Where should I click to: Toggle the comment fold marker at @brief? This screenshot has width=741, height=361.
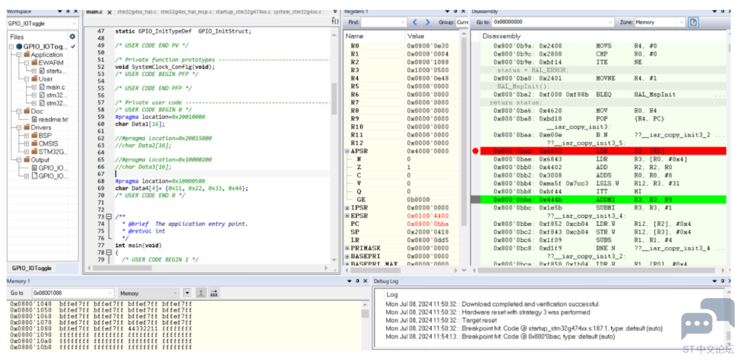(109, 217)
